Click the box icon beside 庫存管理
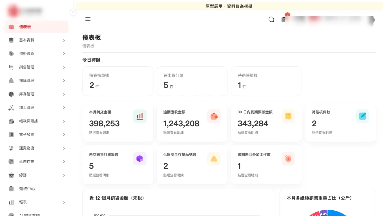This screenshot has width=385, height=216. pos(11,94)
